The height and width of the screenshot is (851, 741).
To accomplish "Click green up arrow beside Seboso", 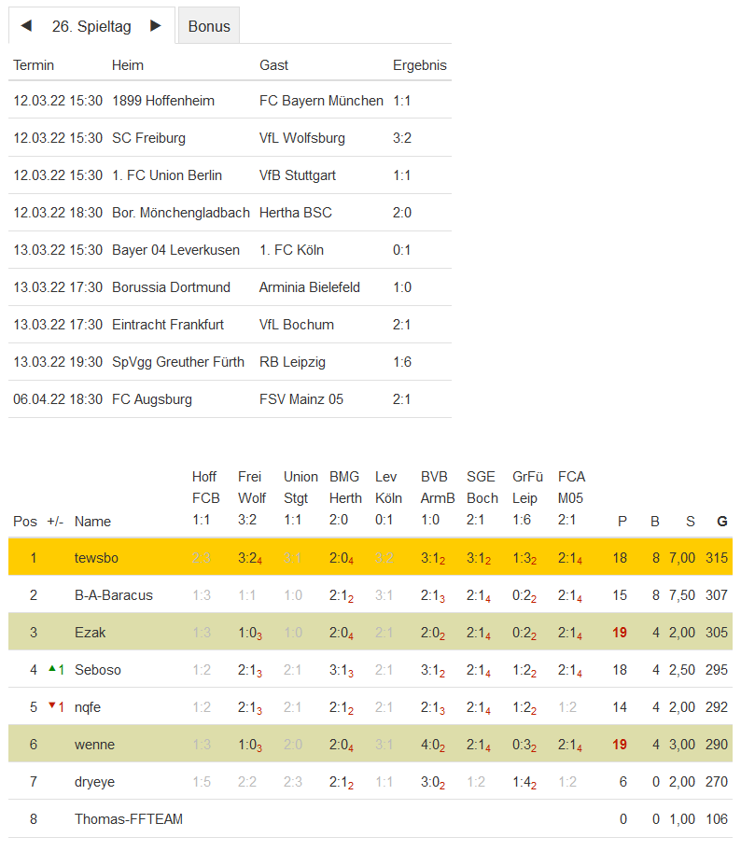I will click(54, 669).
